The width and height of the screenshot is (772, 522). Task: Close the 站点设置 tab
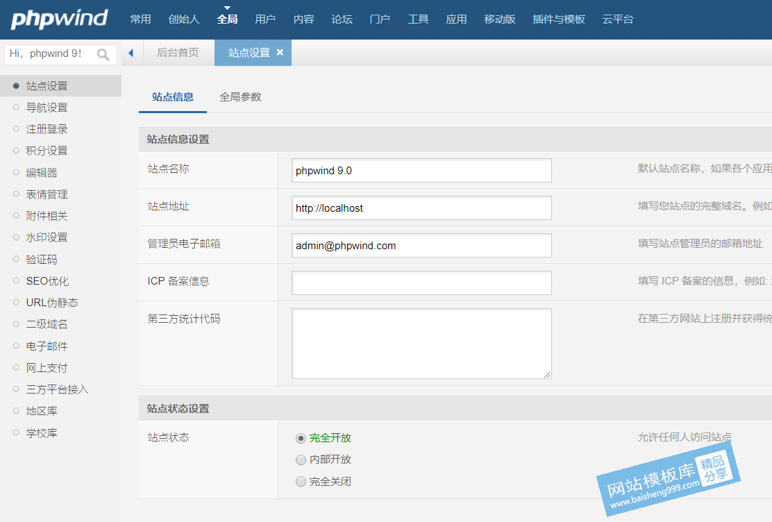280,52
